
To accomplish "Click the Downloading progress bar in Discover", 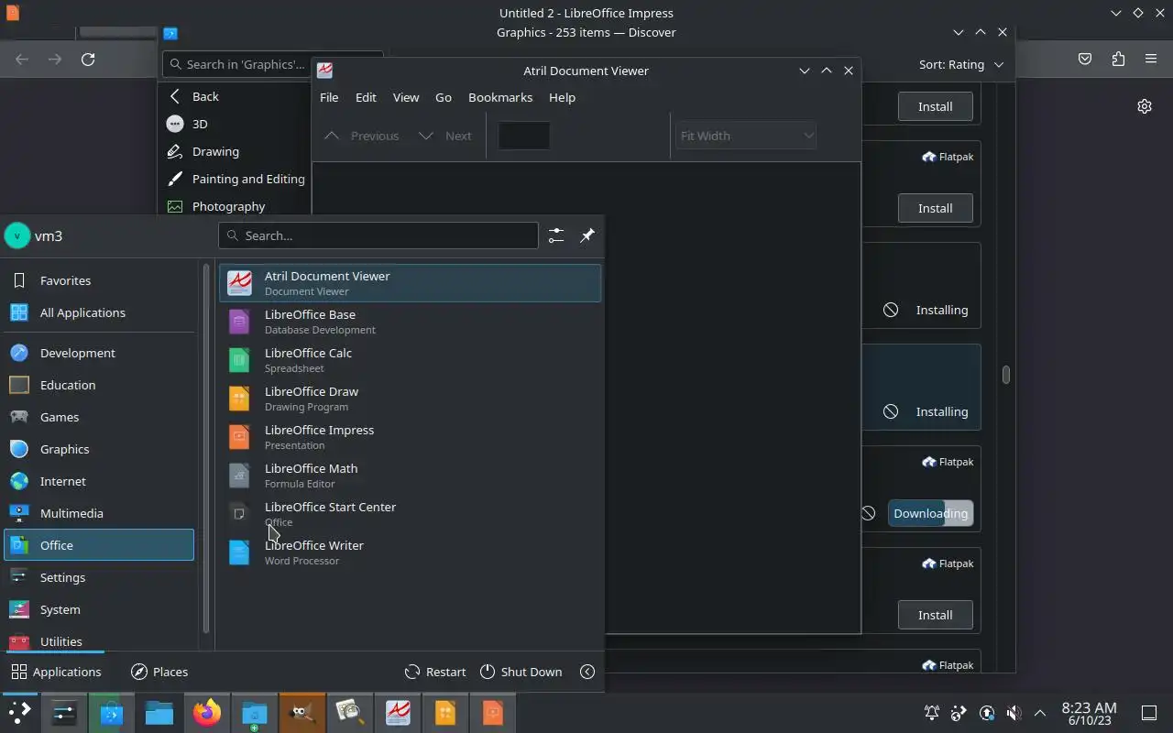I will tap(930, 513).
